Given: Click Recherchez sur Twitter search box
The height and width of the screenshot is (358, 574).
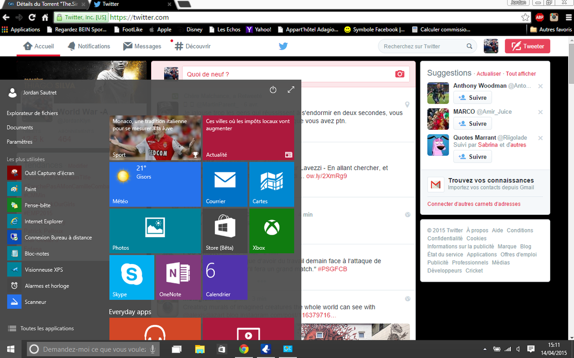Looking at the screenshot, I should (x=428, y=46).
